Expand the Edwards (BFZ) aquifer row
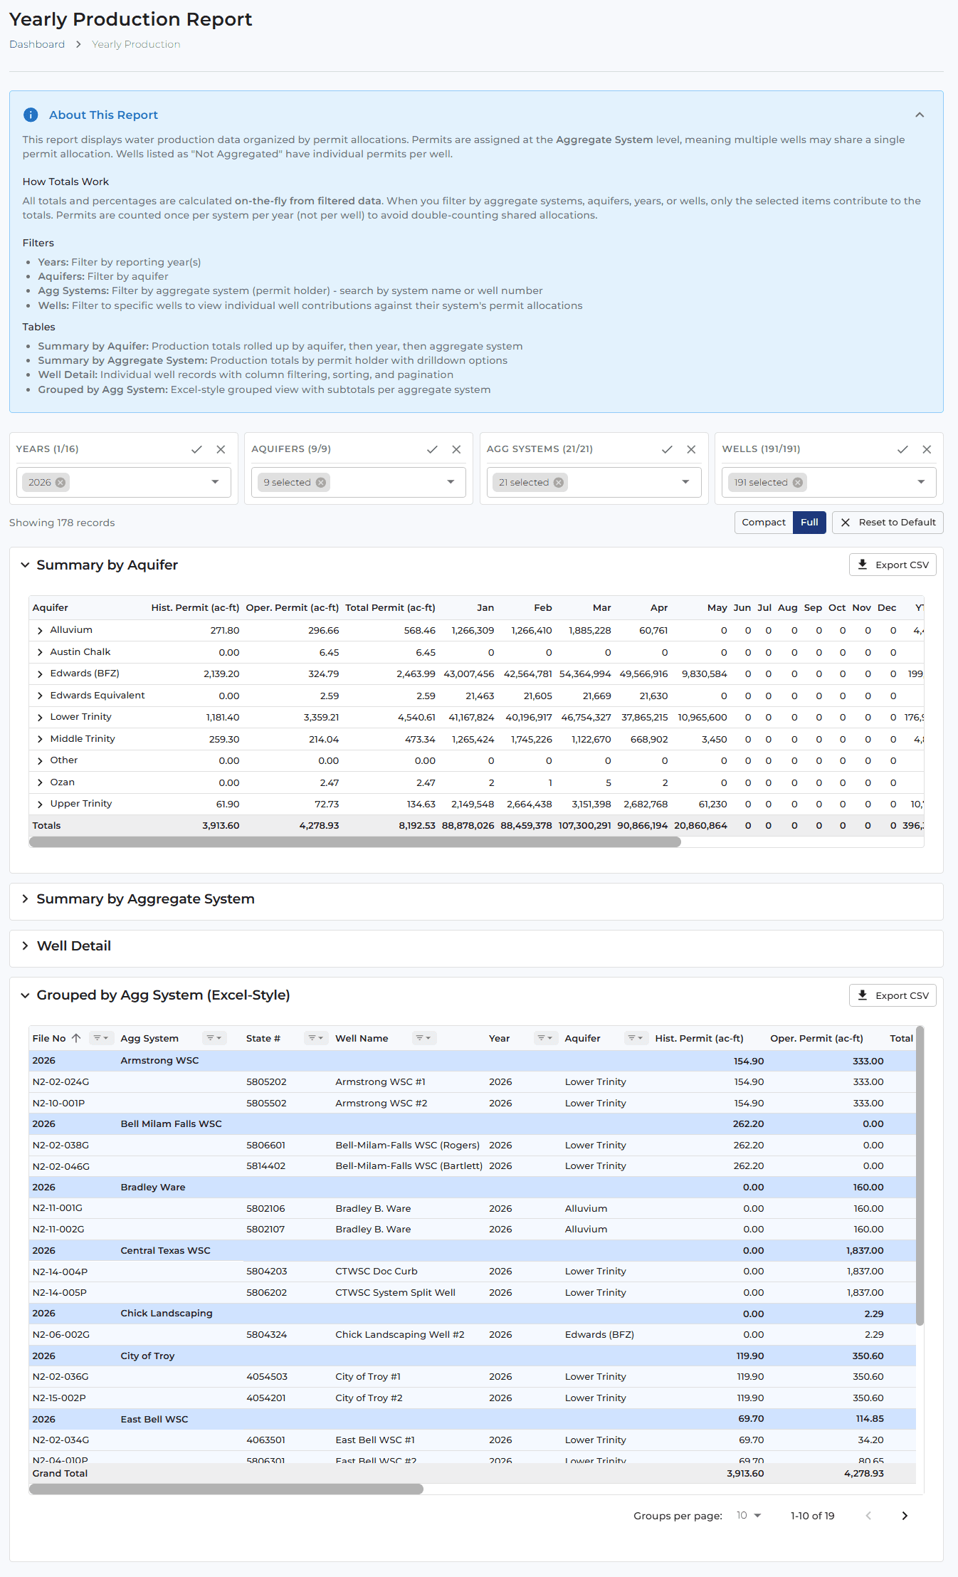This screenshot has width=958, height=1577. point(40,674)
